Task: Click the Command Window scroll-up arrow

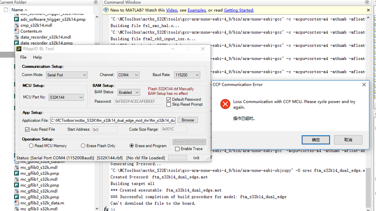Action: coord(368,18)
